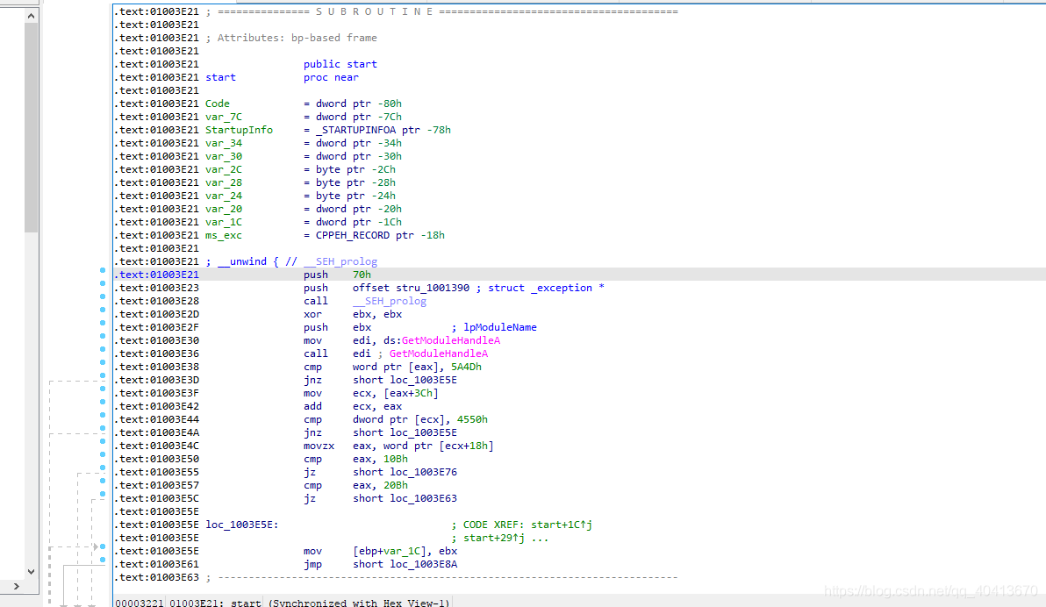This screenshot has width=1046, height=607.
Task: Select the 'ms_exc' variable name
Action: [x=224, y=235]
